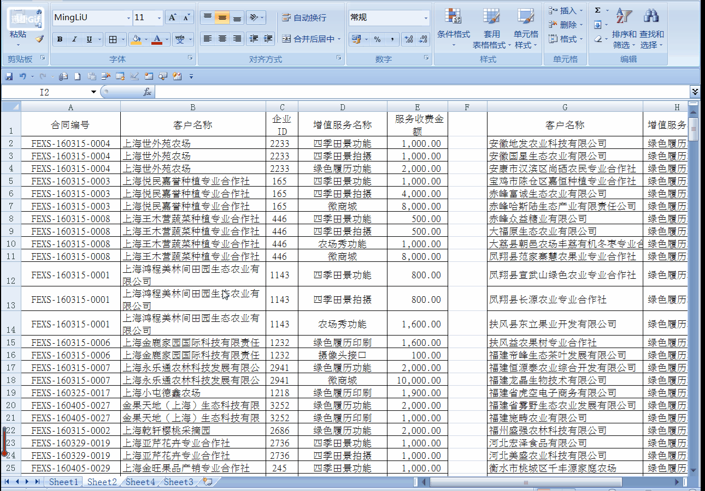Save the workbook from quick access toolbar

[x=8, y=76]
